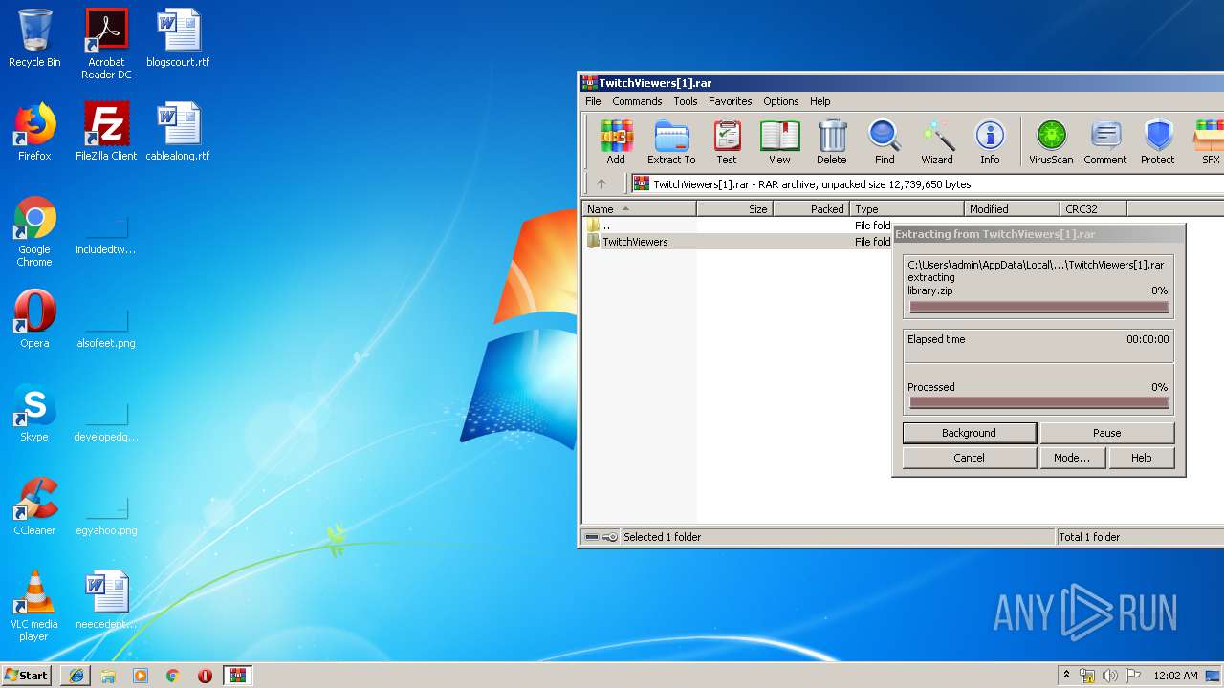Open the Tools menu
This screenshot has width=1224, height=688.
[x=685, y=101]
